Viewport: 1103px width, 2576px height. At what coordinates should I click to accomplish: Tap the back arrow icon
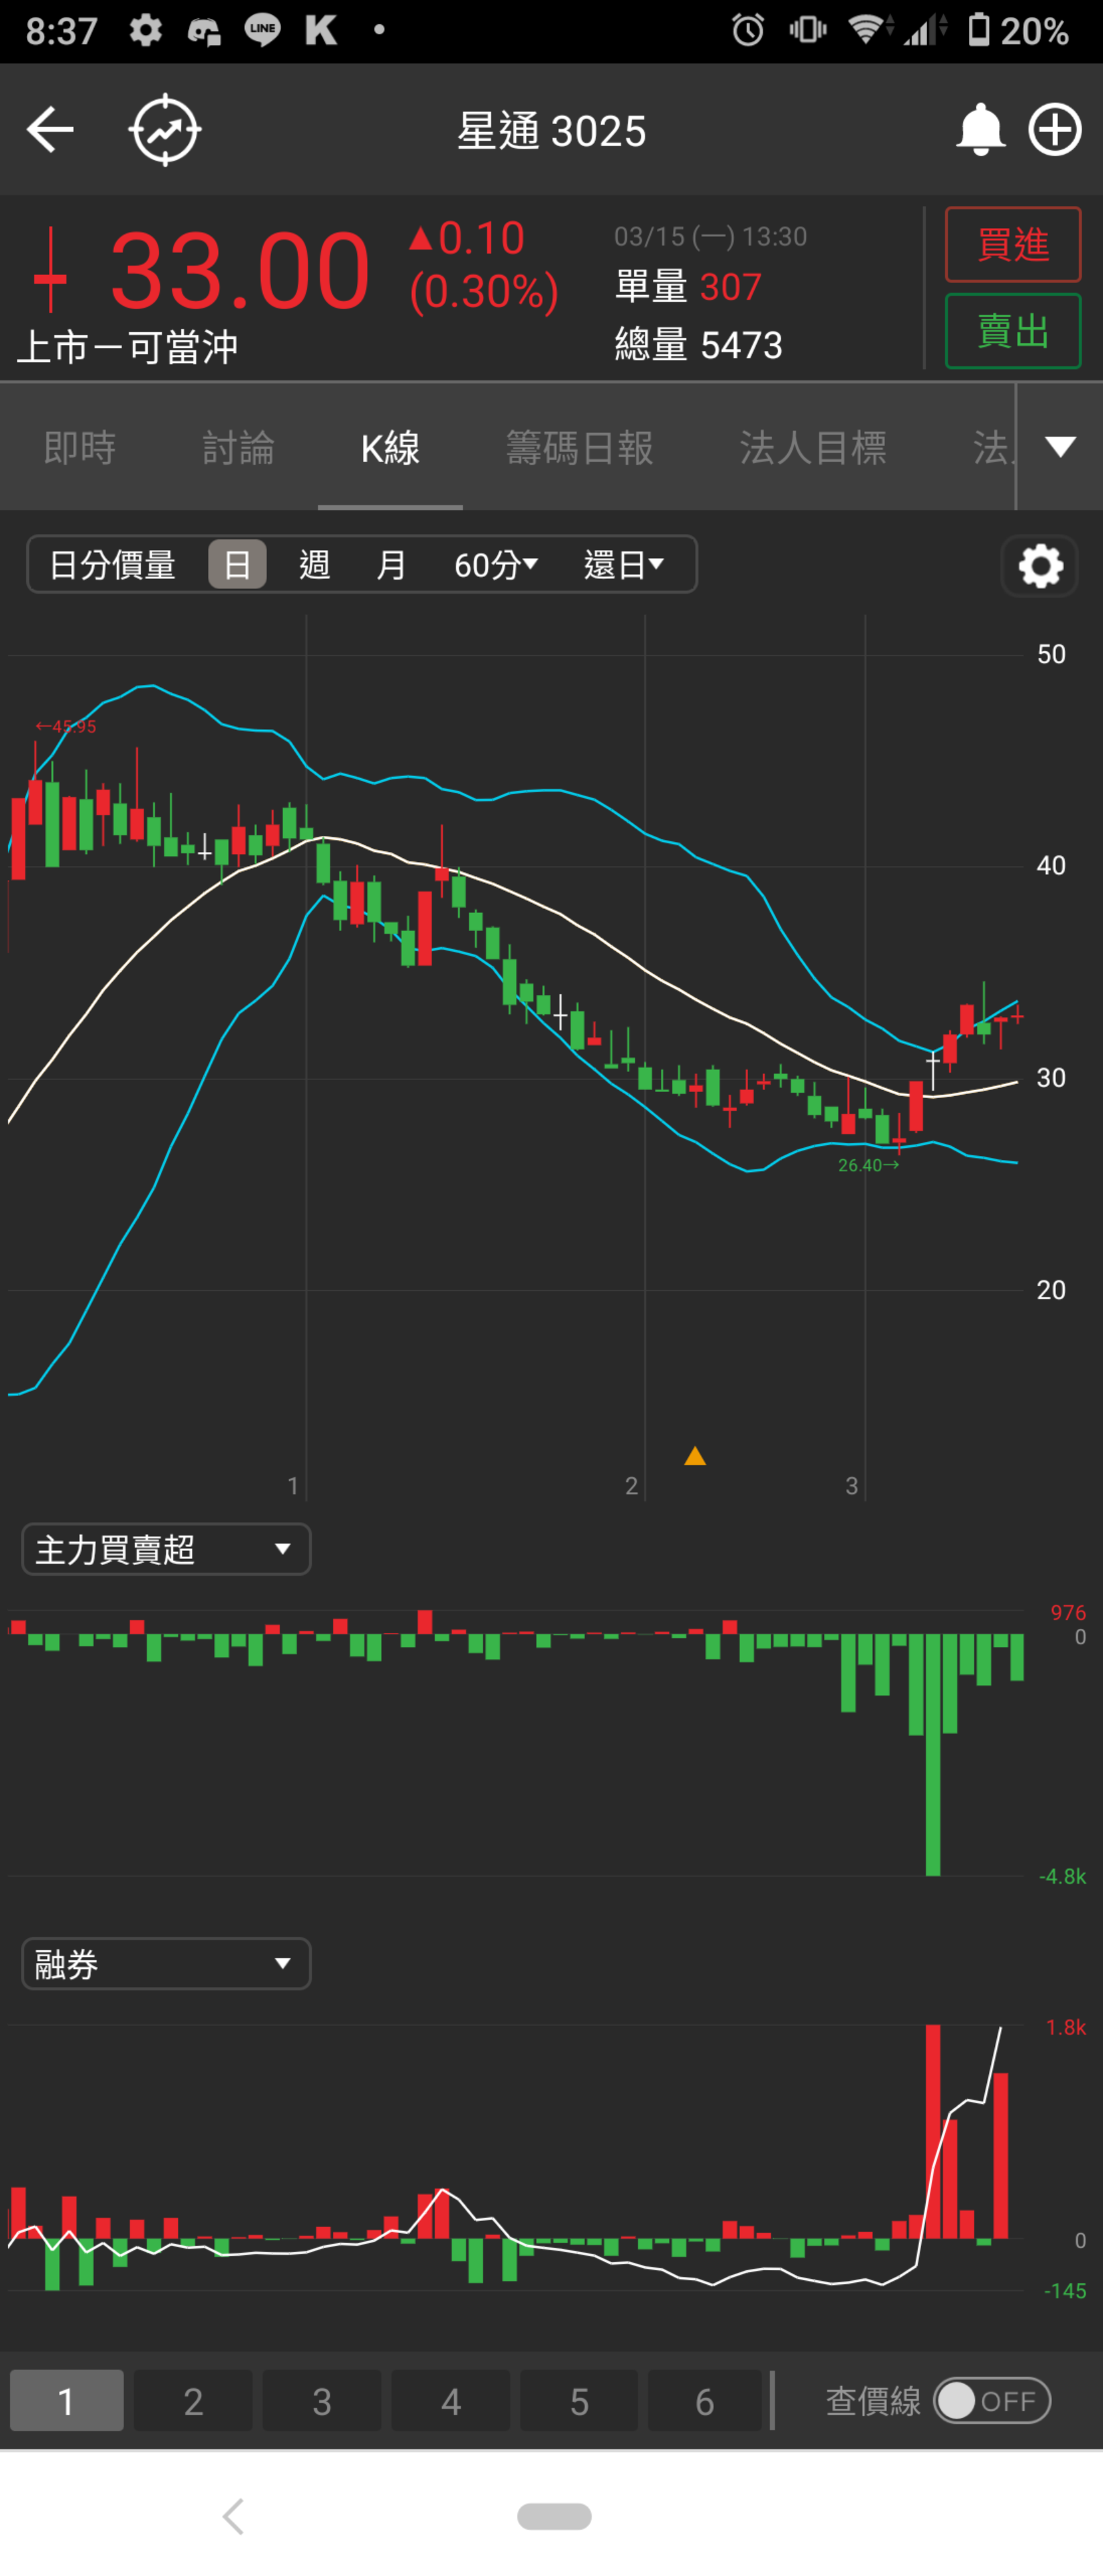pos(50,130)
